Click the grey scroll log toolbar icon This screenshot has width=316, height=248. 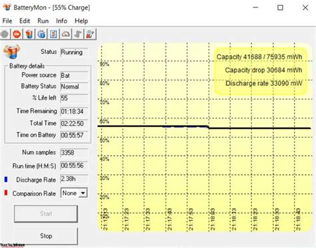(x=78, y=35)
